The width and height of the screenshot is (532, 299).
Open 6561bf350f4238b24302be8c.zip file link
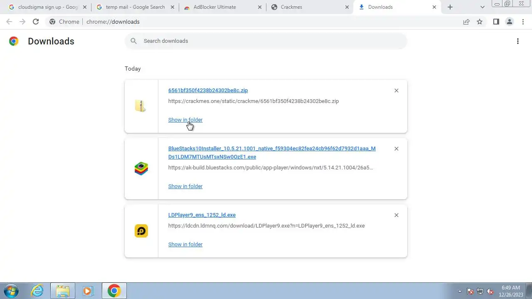[208, 91]
